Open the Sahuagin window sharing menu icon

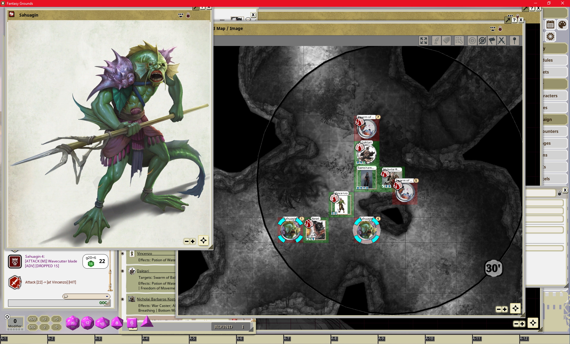pyautogui.click(x=180, y=15)
